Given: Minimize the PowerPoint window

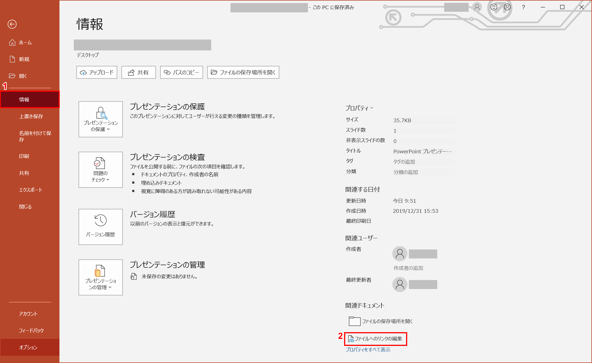Looking at the screenshot, I should coord(543,7).
